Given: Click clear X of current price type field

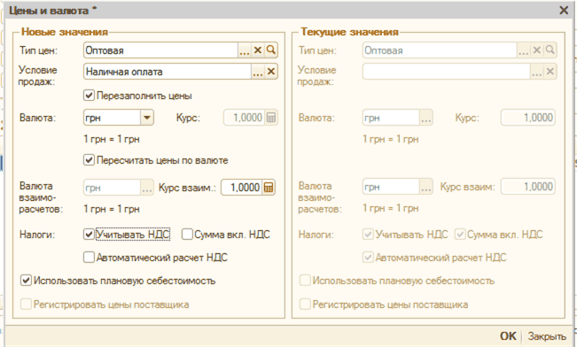Looking at the screenshot, I should click(537, 50).
